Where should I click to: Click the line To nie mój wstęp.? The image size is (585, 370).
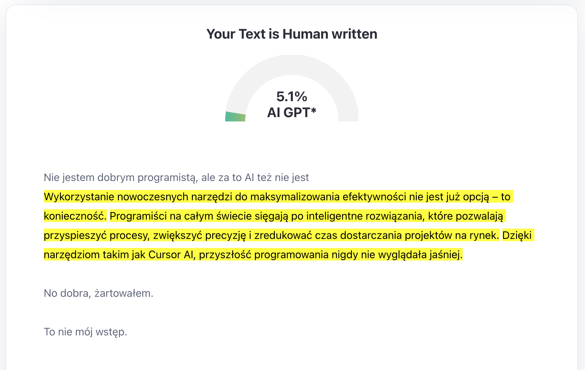[85, 332]
